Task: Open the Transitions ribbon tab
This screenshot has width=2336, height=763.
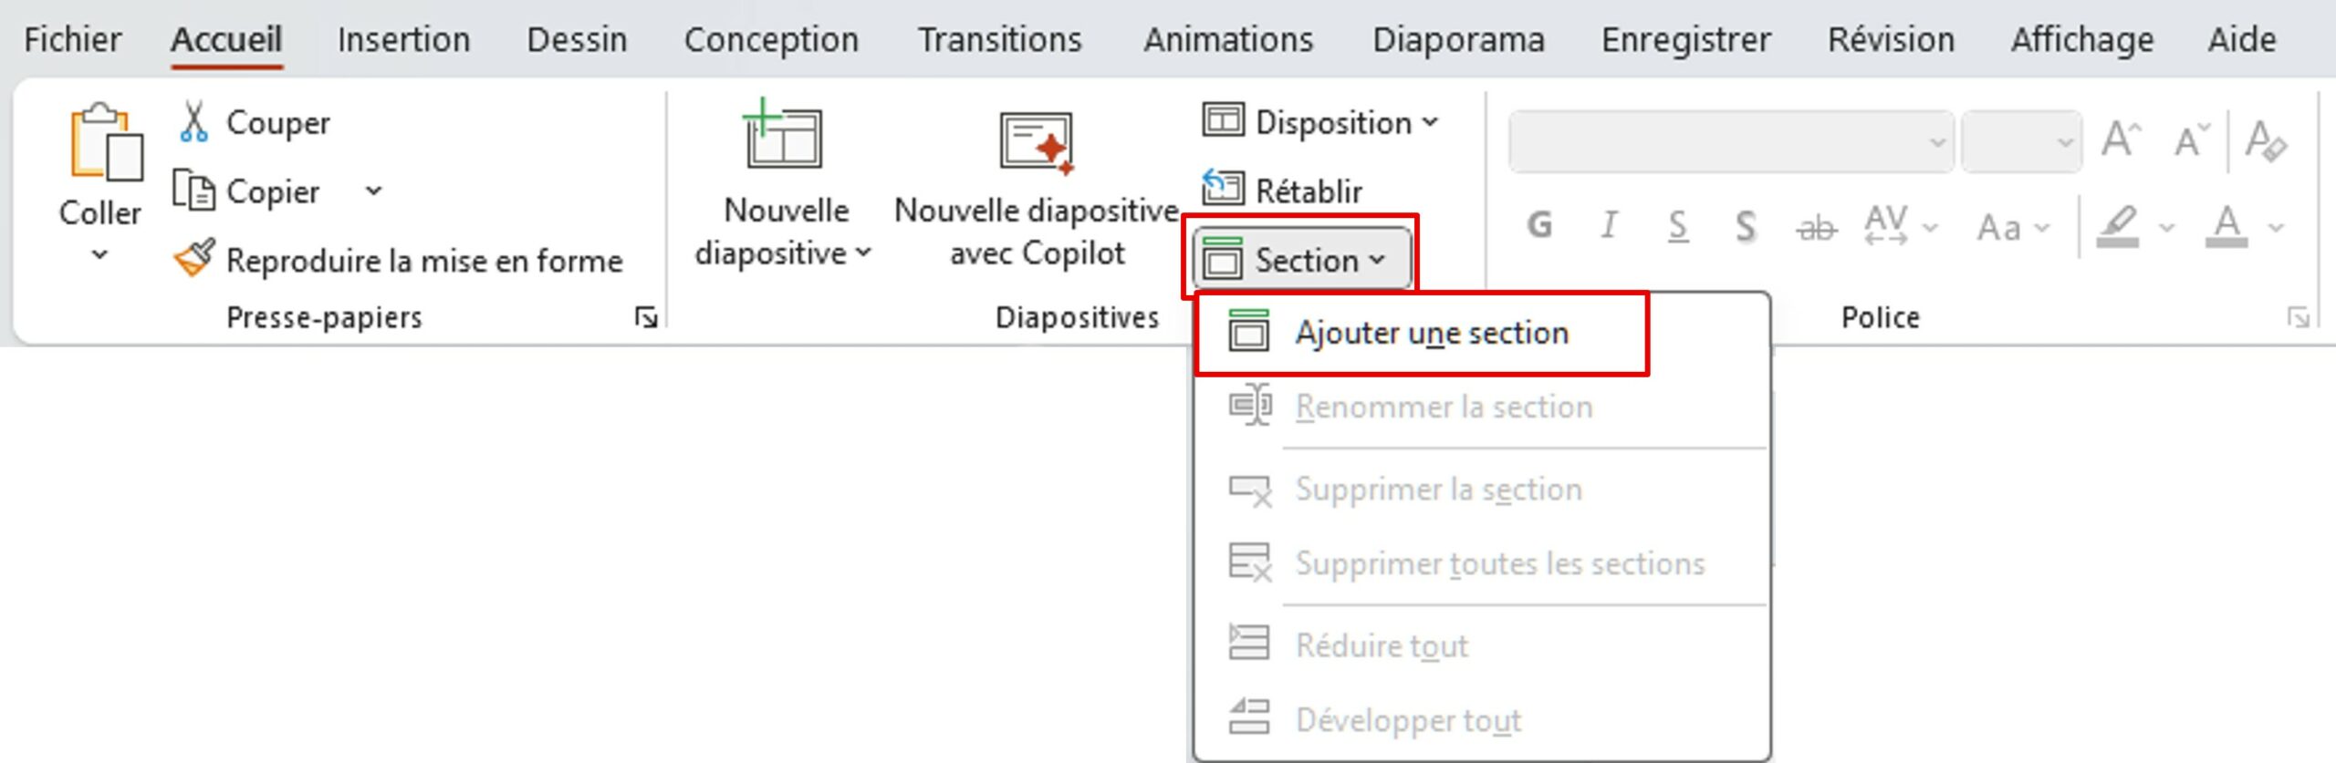Action: pos(999,39)
